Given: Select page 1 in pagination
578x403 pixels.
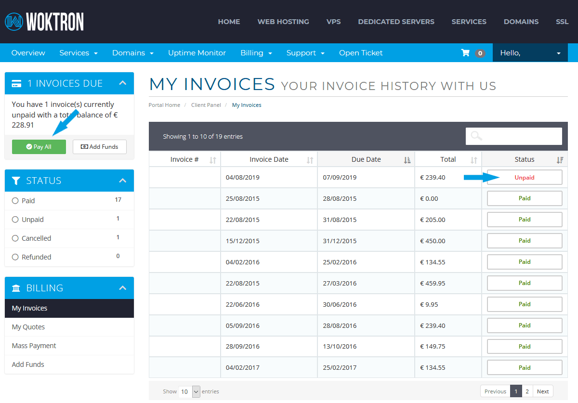Looking at the screenshot, I should (x=516, y=391).
